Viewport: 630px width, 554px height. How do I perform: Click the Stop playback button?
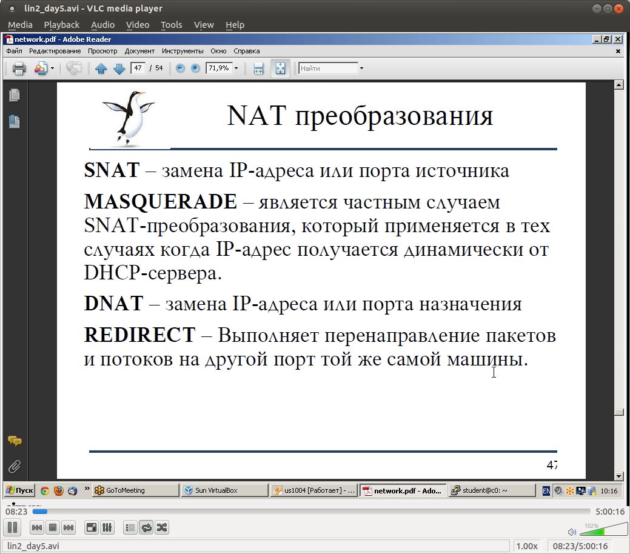(53, 527)
